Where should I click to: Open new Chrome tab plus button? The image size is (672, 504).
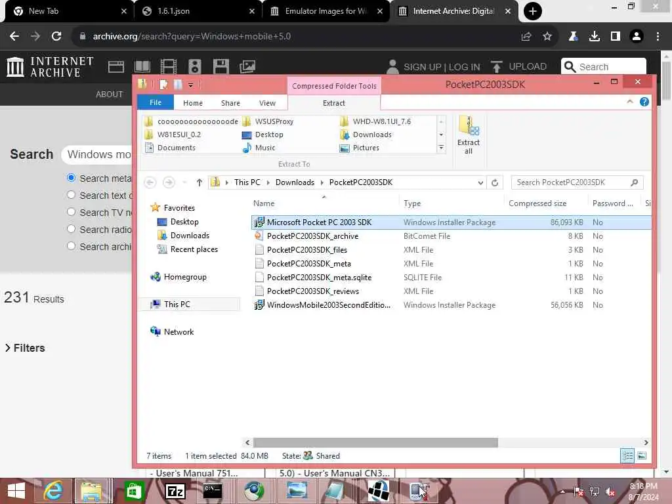click(533, 11)
